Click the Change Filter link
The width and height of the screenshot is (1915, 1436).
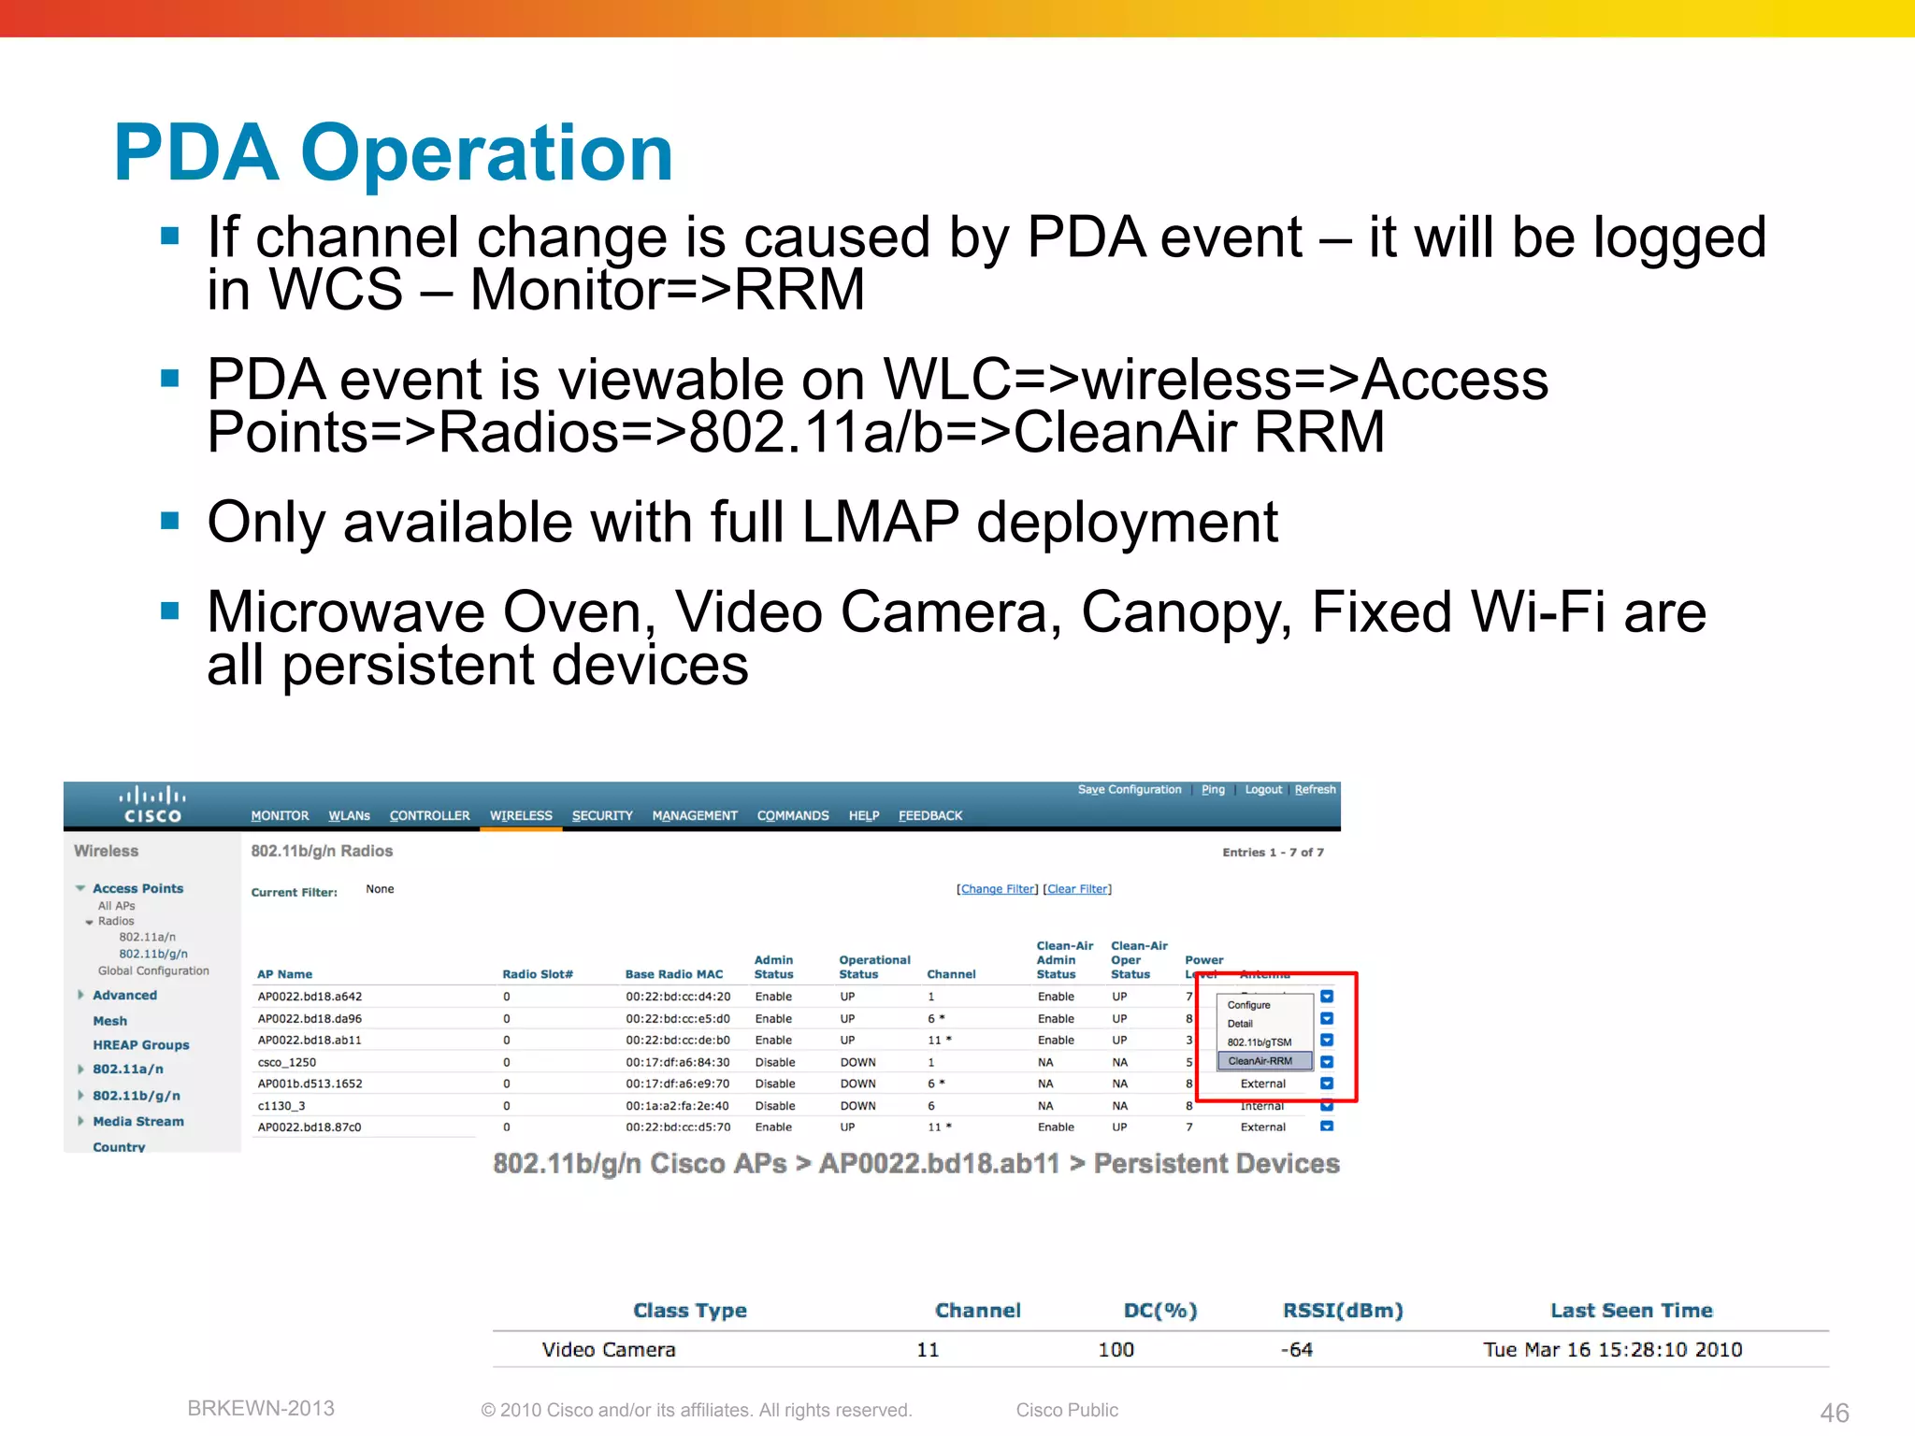[999, 889]
